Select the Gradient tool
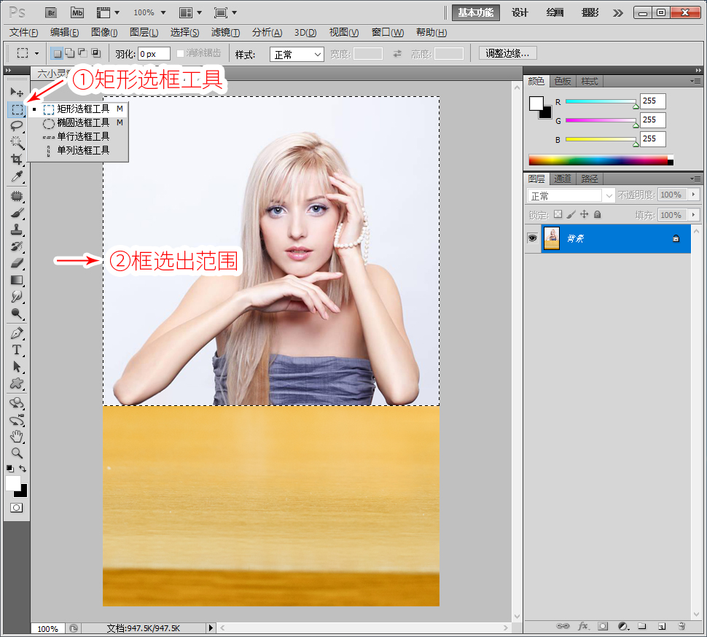Viewport: 707px width, 637px height. [x=17, y=280]
